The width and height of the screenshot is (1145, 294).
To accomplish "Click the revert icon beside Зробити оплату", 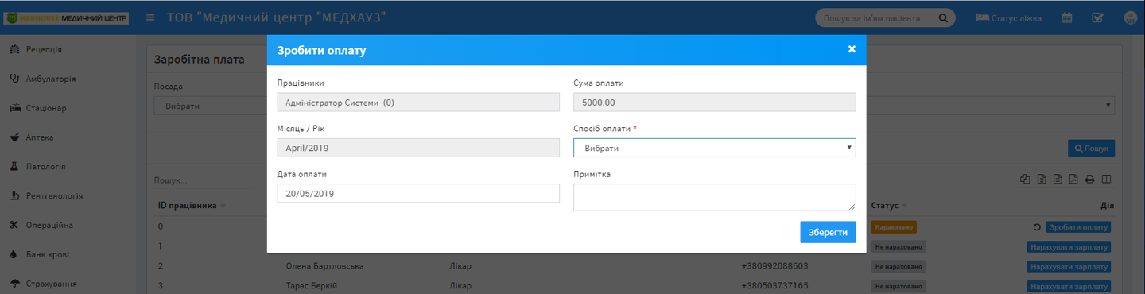I will pos(1037,227).
